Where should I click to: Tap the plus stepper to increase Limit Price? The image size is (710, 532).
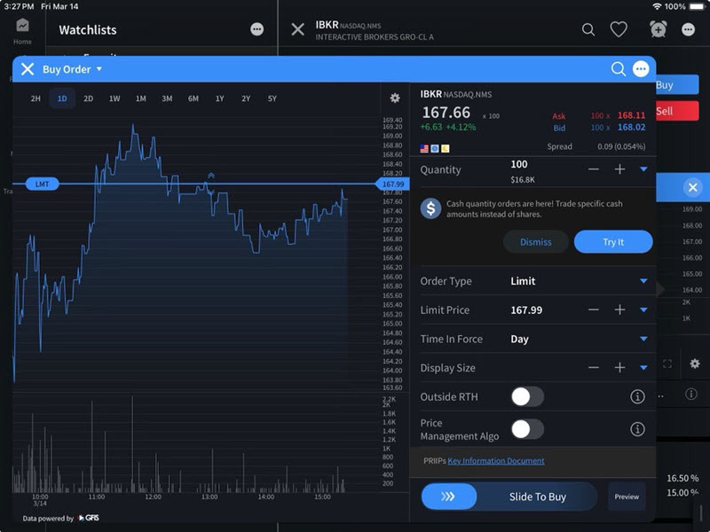tap(620, 309)
